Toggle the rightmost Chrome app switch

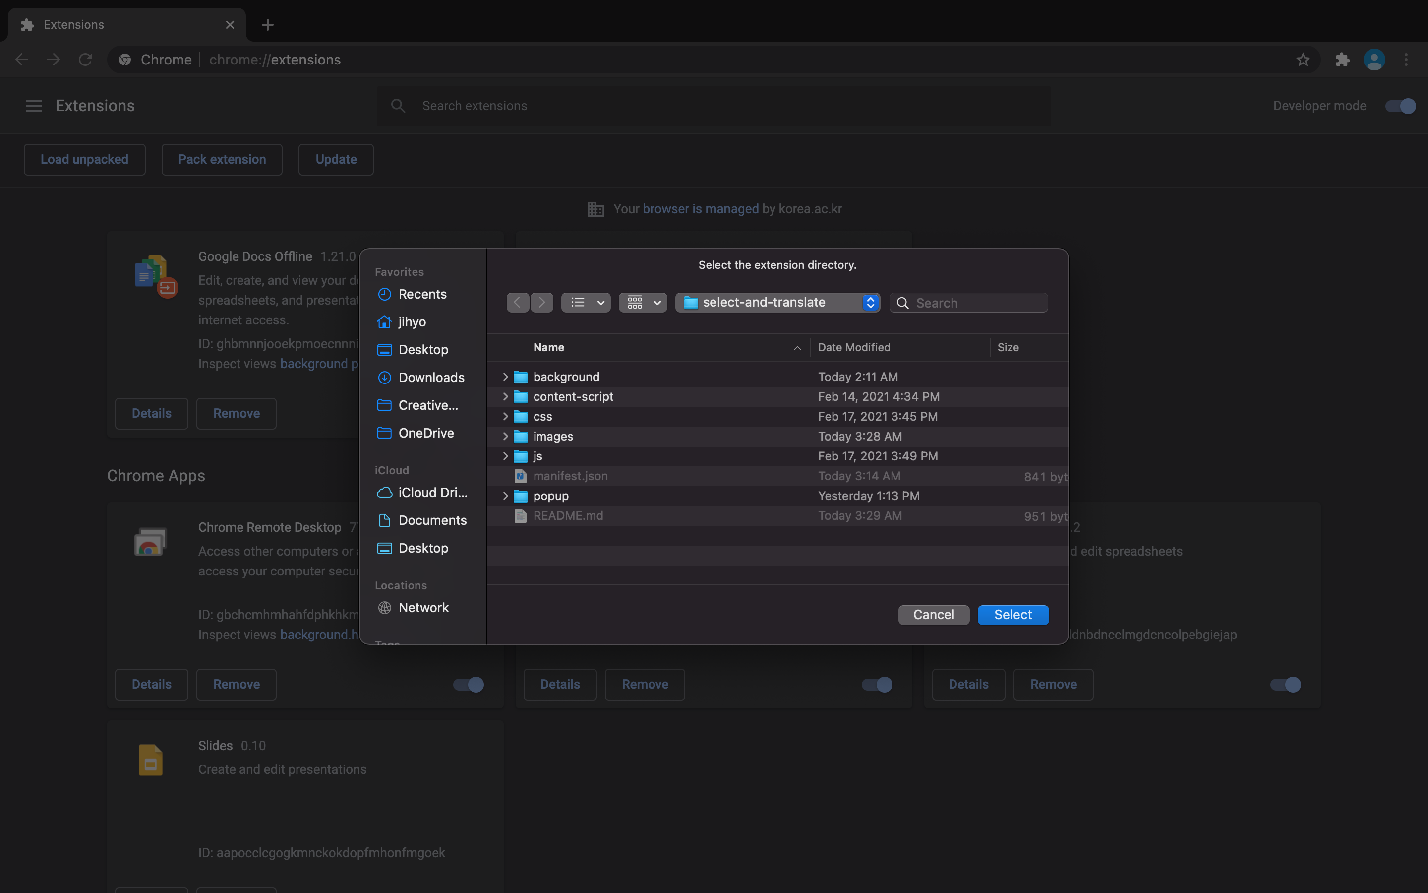coord(1285,684)
